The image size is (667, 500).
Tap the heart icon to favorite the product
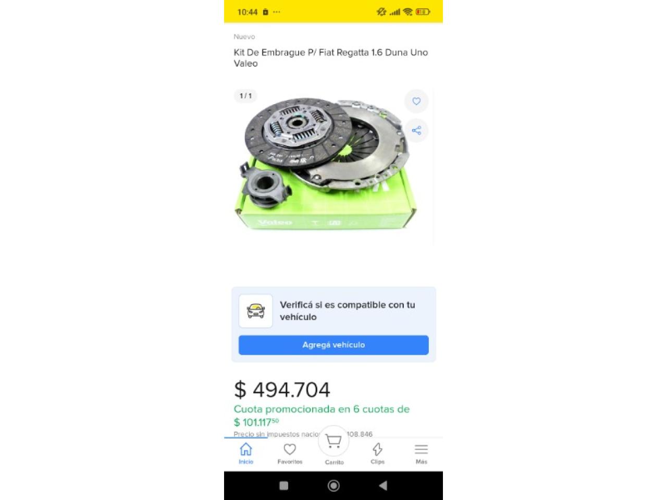point(416,101)
